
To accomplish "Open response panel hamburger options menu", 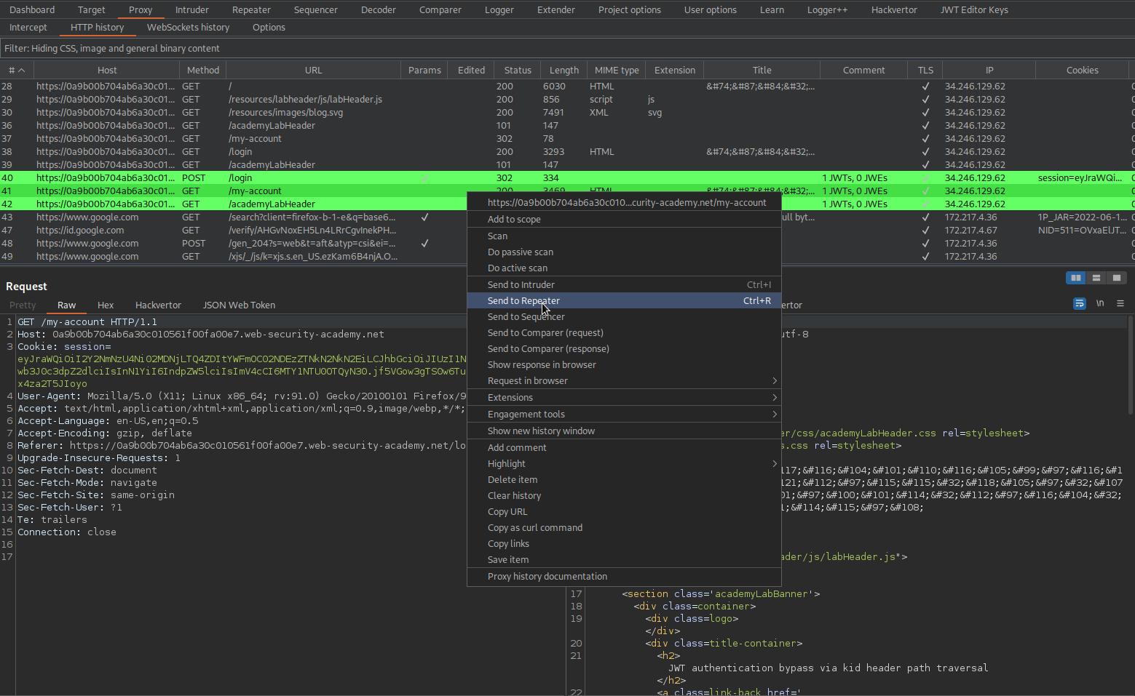I will (x=1120, y=303).
